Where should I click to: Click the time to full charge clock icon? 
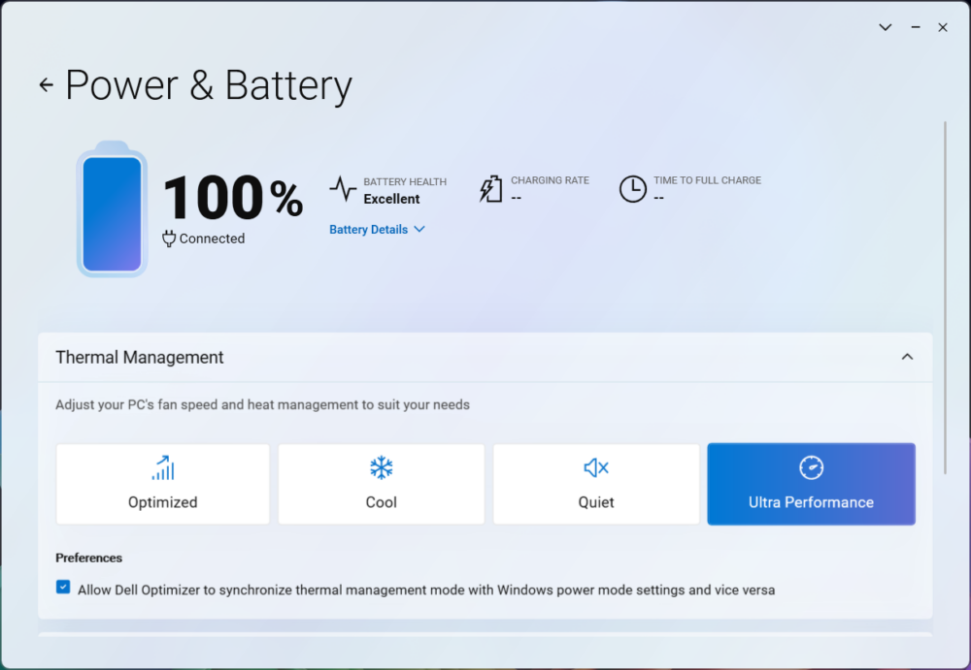(632, 188)
